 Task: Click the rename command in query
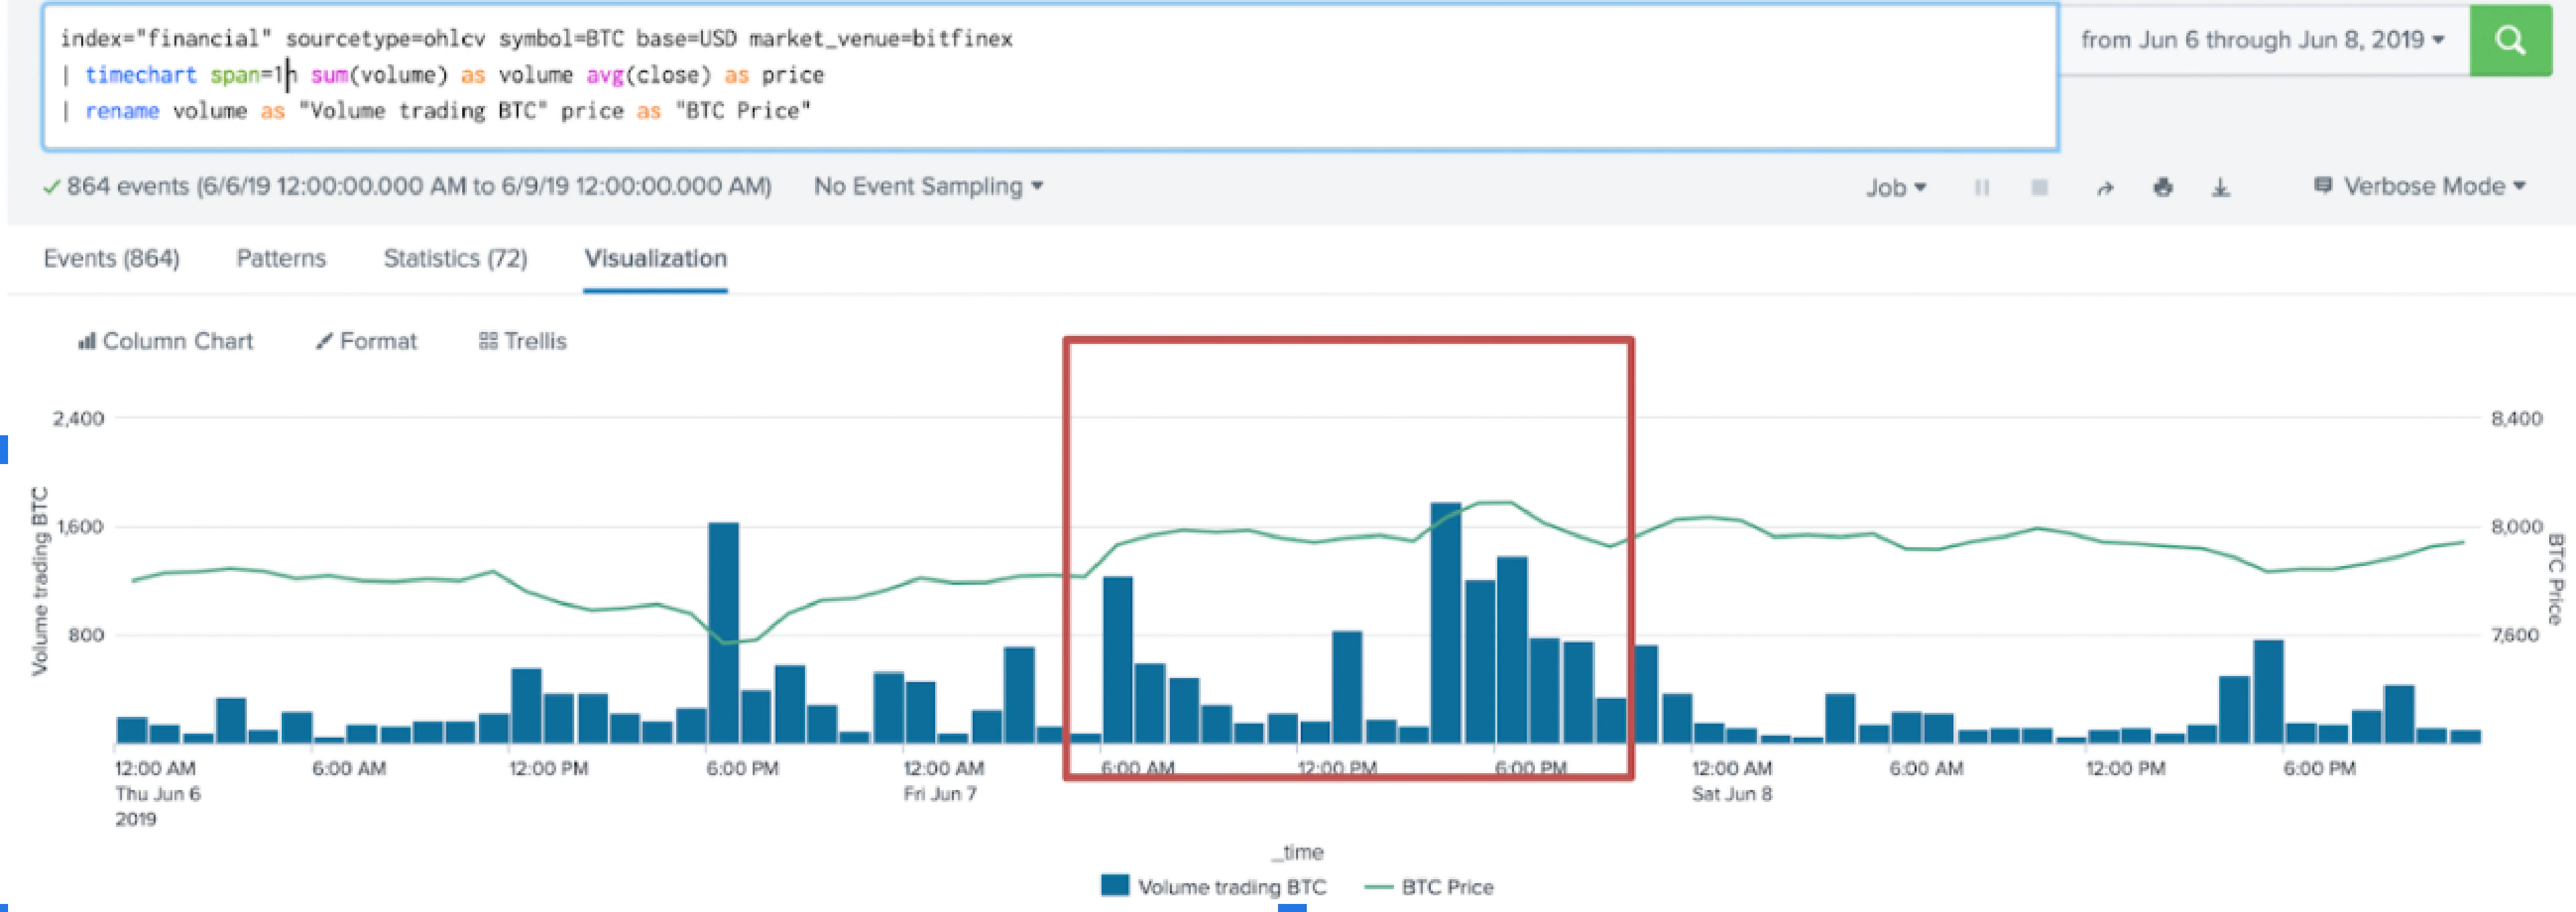[x=122, y=111]
